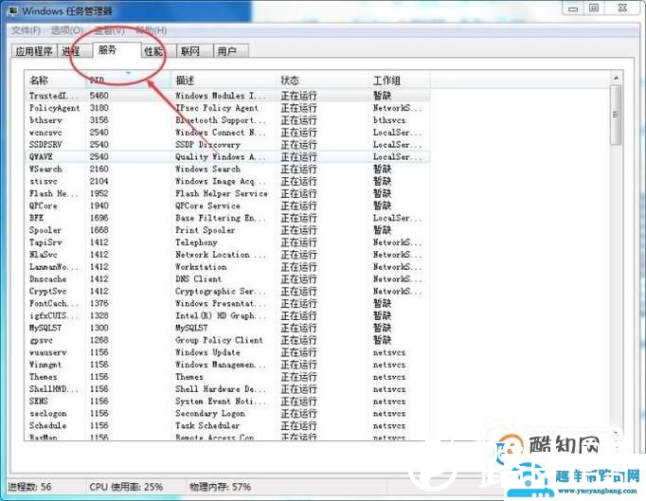Sort services by 名称 column header

click(x=55, y=81)
